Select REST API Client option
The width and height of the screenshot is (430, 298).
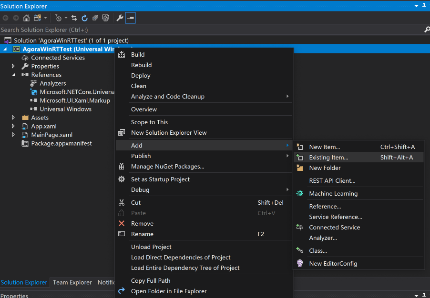click(359, 181)
